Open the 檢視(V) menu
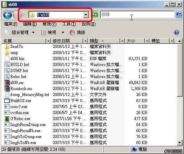This screenshot has width=184, height=154. (x=49, y=24)
